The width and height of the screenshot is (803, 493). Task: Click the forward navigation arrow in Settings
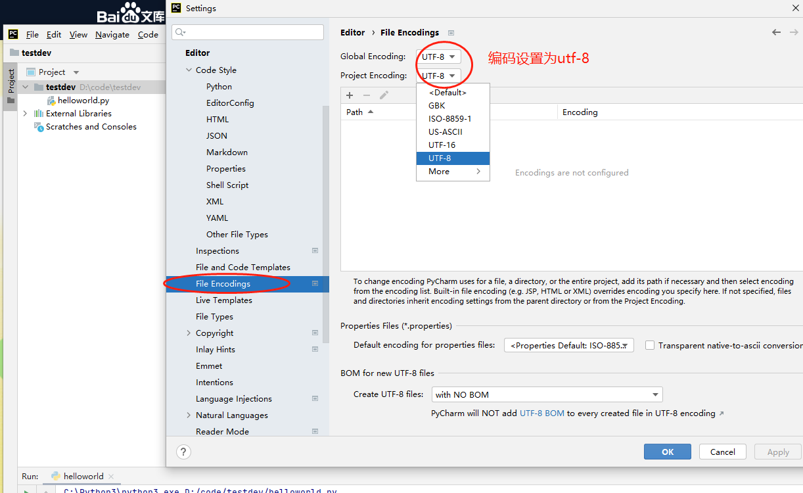click(x=793, y=32)
